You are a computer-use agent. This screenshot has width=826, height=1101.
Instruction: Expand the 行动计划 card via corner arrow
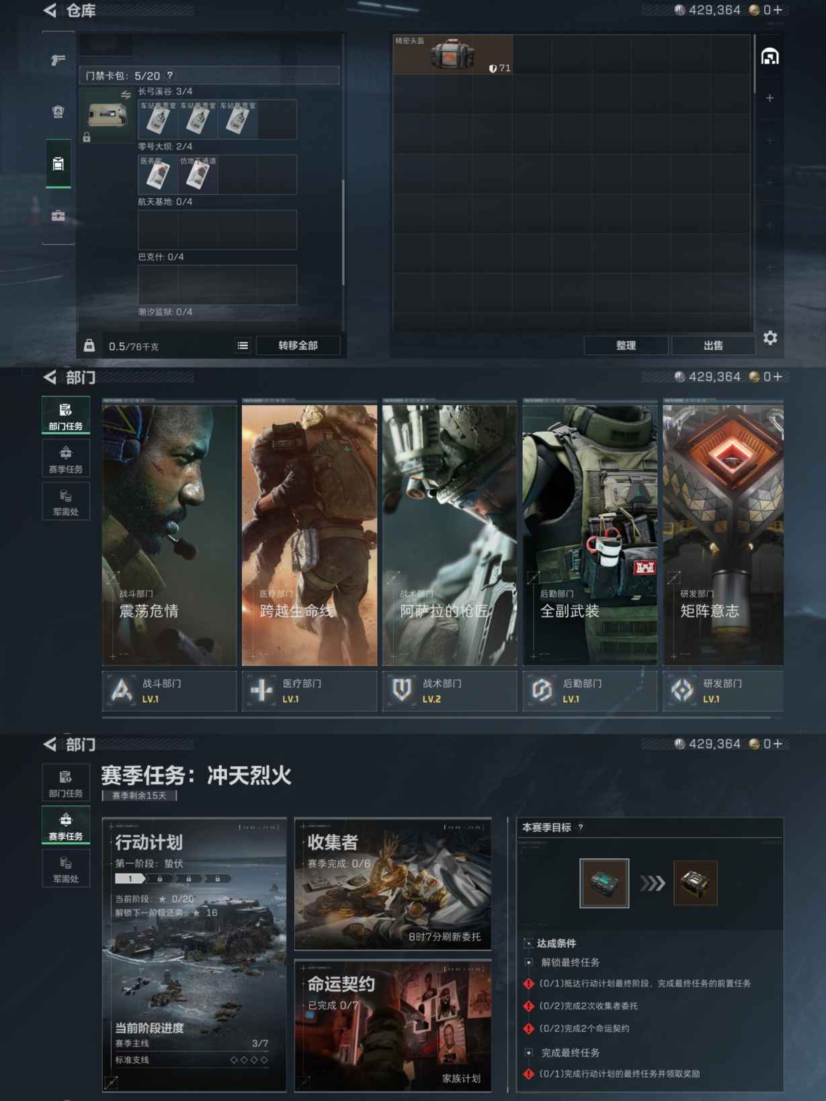(x=111, y=1082)
